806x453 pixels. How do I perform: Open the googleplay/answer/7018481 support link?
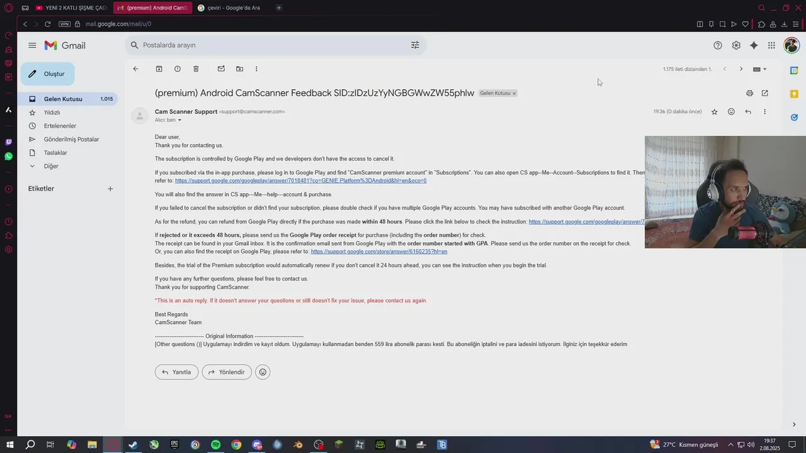300,181
